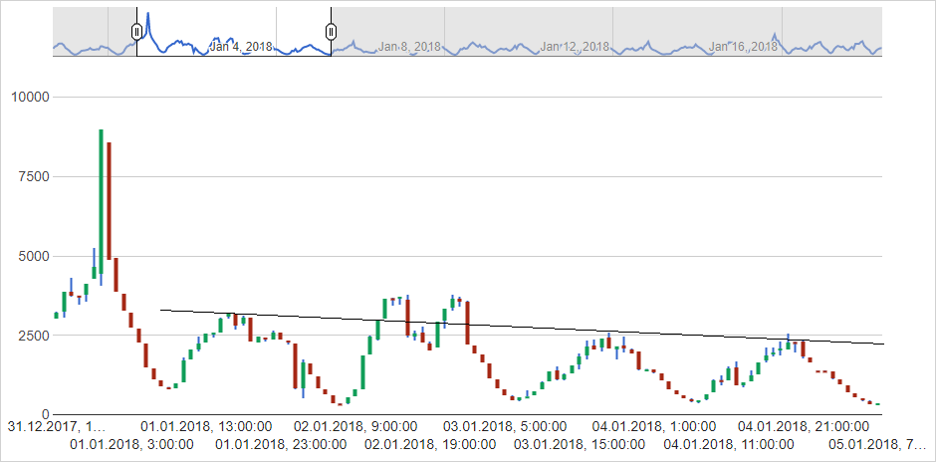The image size is (936, 462).
Task: Click the 10000 y-axis label
Action: tap(32, 98)
